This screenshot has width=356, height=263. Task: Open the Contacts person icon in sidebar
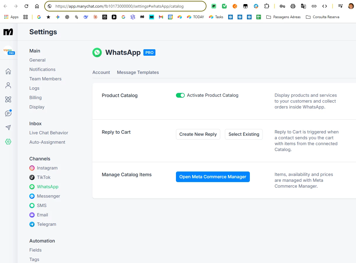pyautogui.click(x=8, y=85)
